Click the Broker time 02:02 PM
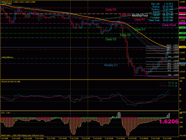The image size is (186, 140). (168, 7)
